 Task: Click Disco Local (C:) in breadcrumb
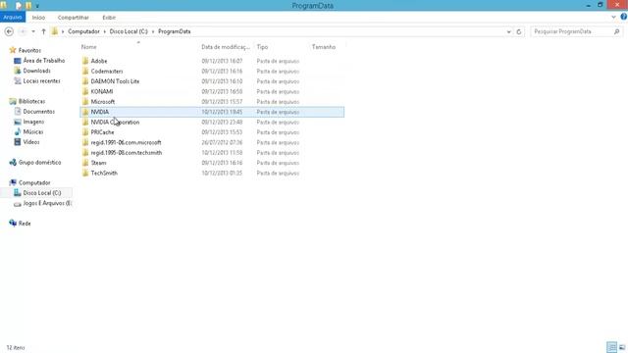[x=129, y=31]
